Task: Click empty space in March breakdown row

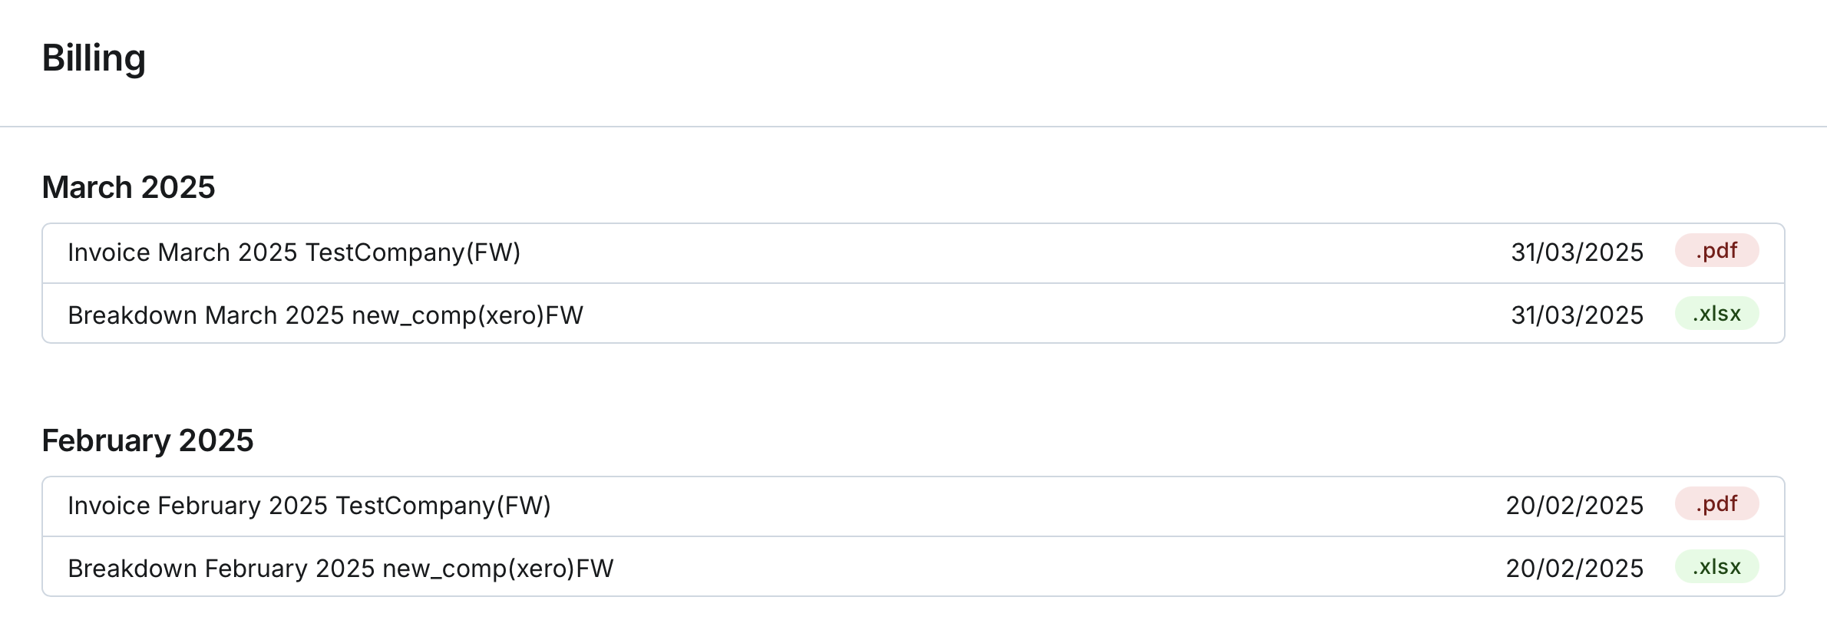Action: [998, 315]
